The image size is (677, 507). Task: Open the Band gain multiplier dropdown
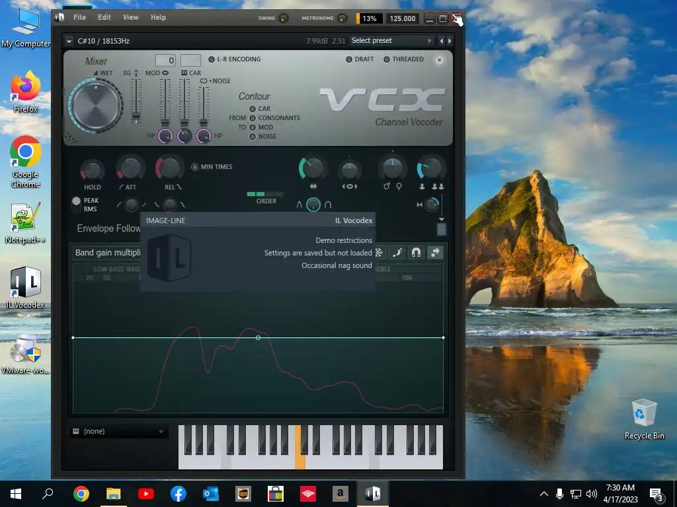click(107, 253)
